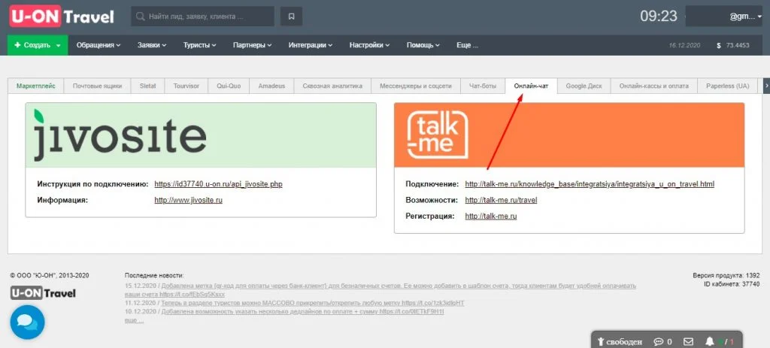Expand the Заявки menu
The image size is (770, 348).
pyautogui.click(x=152, y=45)
